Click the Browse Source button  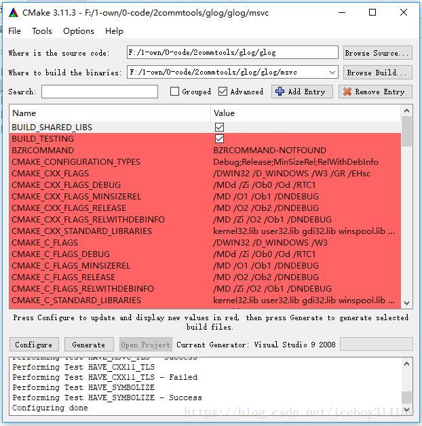click(378, 53)
